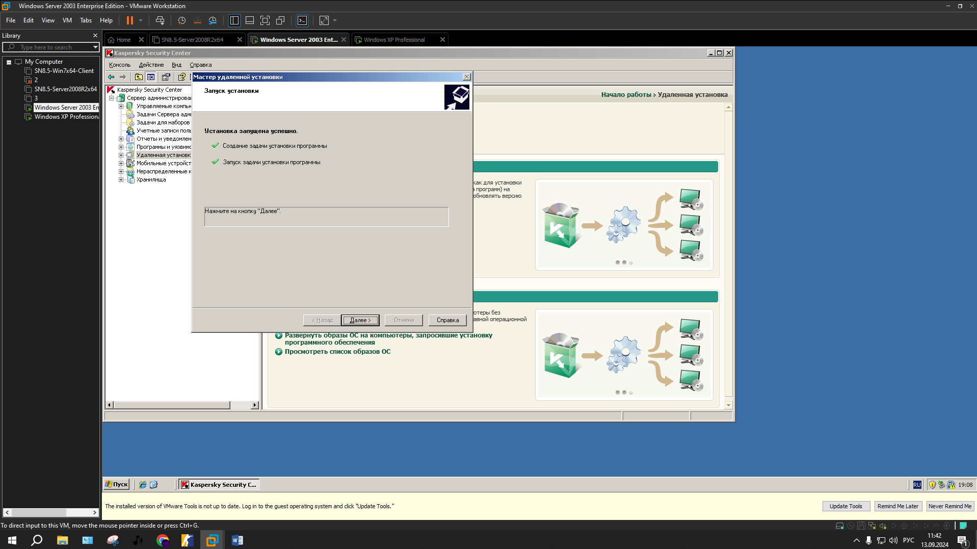
Task: Click the help question mark toolbar icon
Action: (x=181, y=77)
